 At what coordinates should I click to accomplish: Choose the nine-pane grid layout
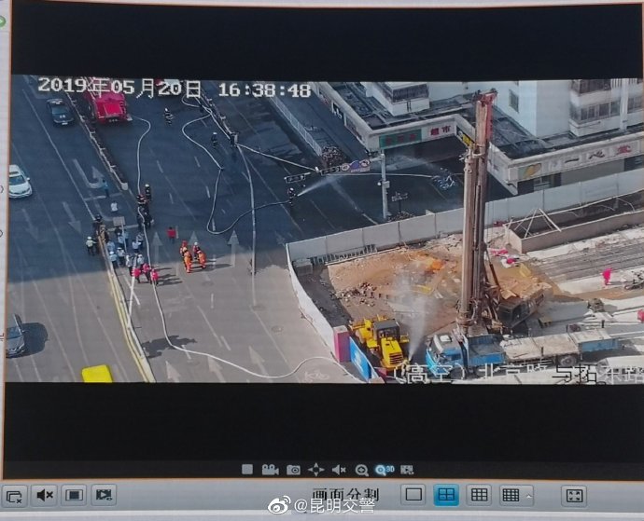point(478,495)
